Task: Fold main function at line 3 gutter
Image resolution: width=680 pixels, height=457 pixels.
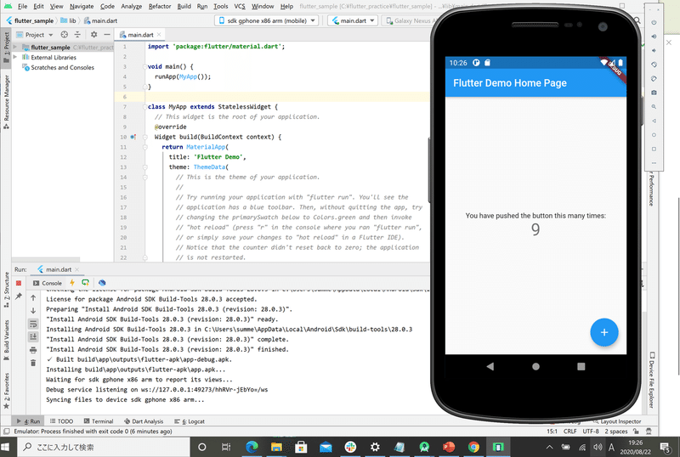Action: point(144,66)
